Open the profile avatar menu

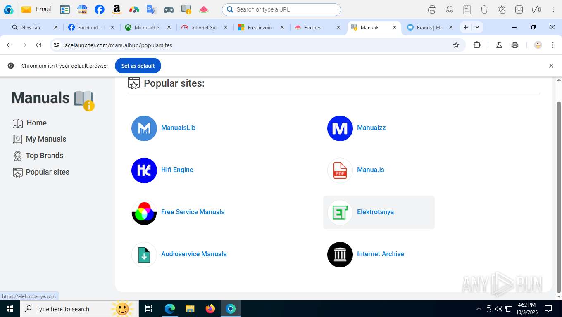(x=538, y=45)
